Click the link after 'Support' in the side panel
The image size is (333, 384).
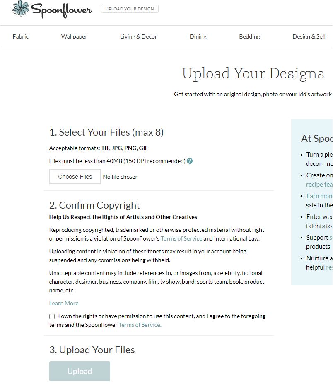point(331,238)
